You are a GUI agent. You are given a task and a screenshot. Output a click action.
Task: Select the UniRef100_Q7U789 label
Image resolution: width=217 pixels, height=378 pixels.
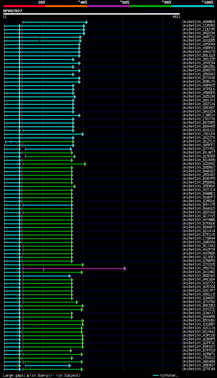(x=199, y=302)
